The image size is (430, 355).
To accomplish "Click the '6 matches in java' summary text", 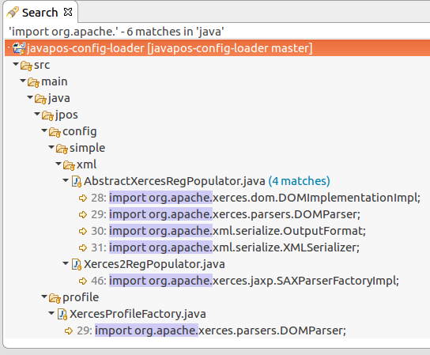I will tap(175, 32).
